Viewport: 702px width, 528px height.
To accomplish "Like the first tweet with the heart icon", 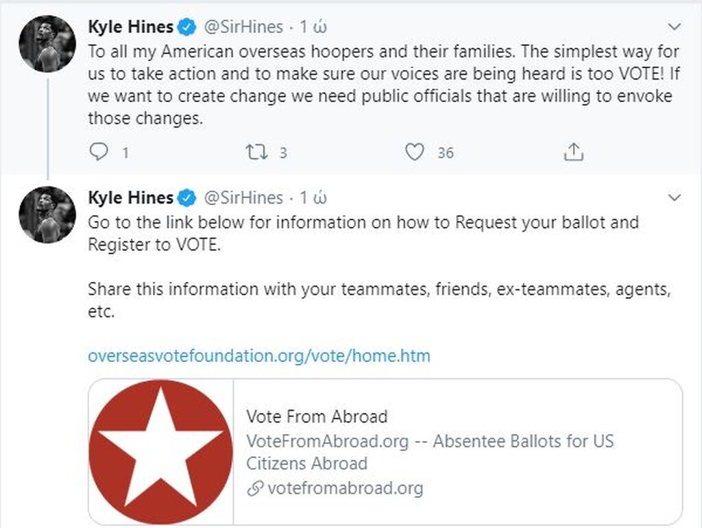I will point(414,152).
